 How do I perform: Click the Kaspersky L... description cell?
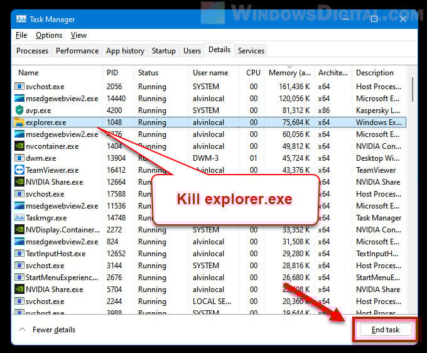pos(378,111)
